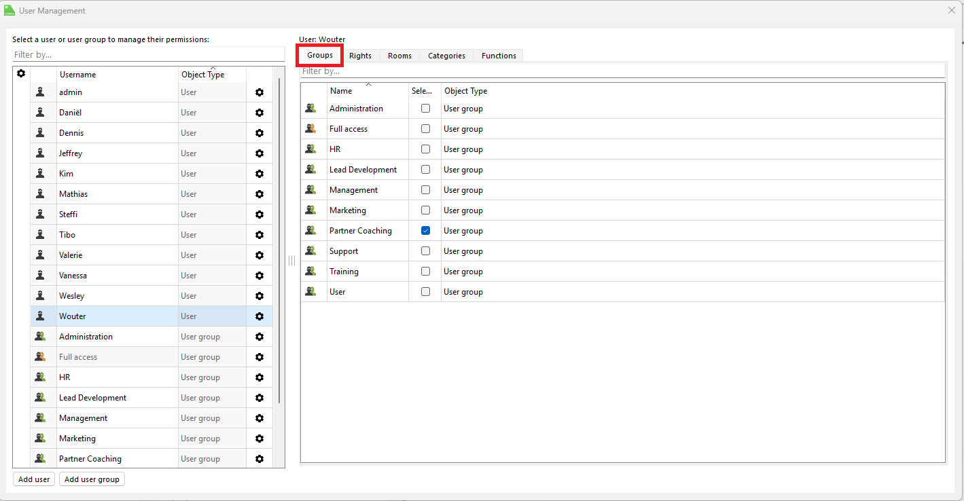
Task: Open the Functions tab
Action: (499, 56)
